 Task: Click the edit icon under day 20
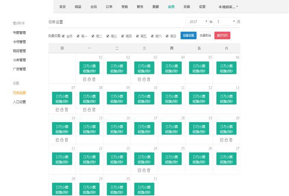[x=222, y=140]
